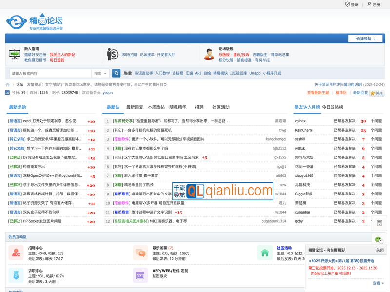Expand the 快捷导航 dropdown
This screenshot has height=292, width=390.
(365, 39)
